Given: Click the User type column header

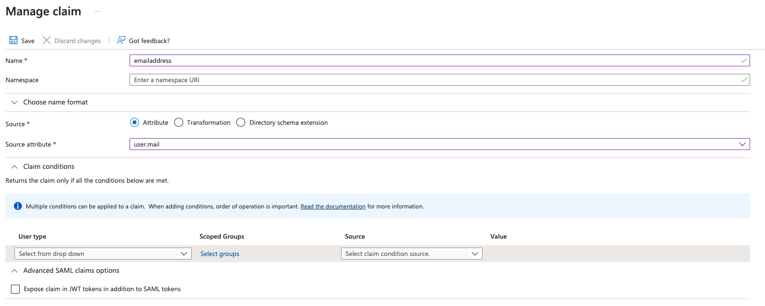Looking at the screenshot, I should pos(32,236).
